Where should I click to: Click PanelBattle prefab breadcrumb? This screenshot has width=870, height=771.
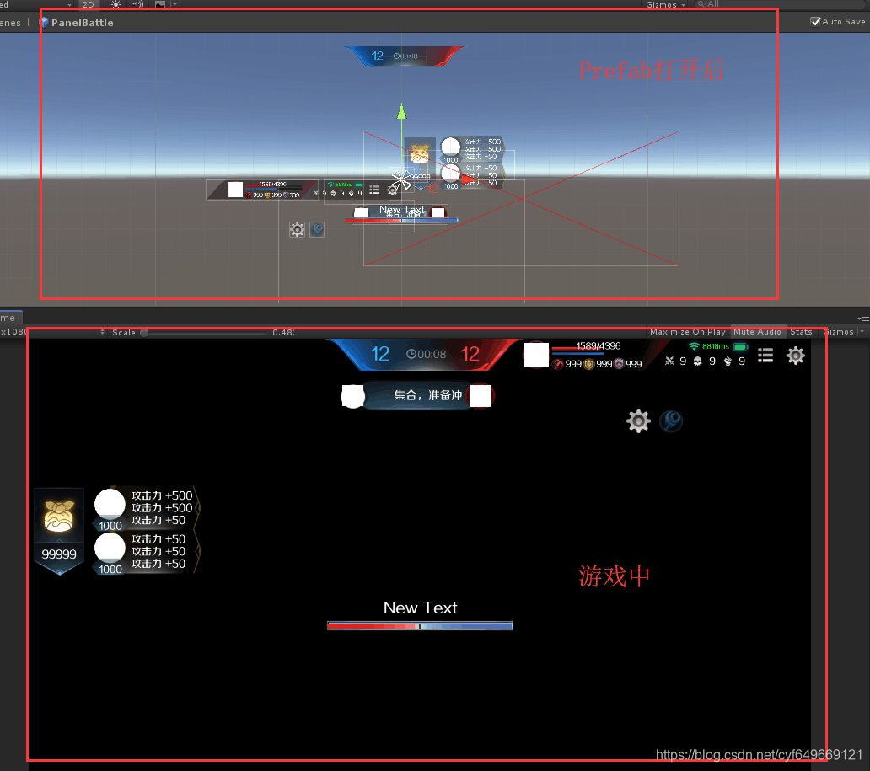82,23
